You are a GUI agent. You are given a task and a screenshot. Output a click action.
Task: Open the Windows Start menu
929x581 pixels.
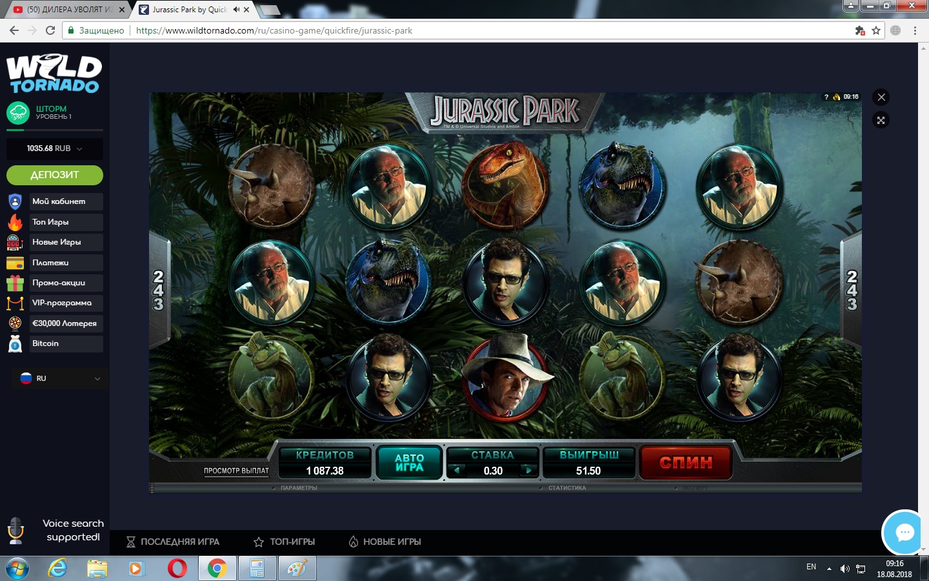tap(17, 569)
